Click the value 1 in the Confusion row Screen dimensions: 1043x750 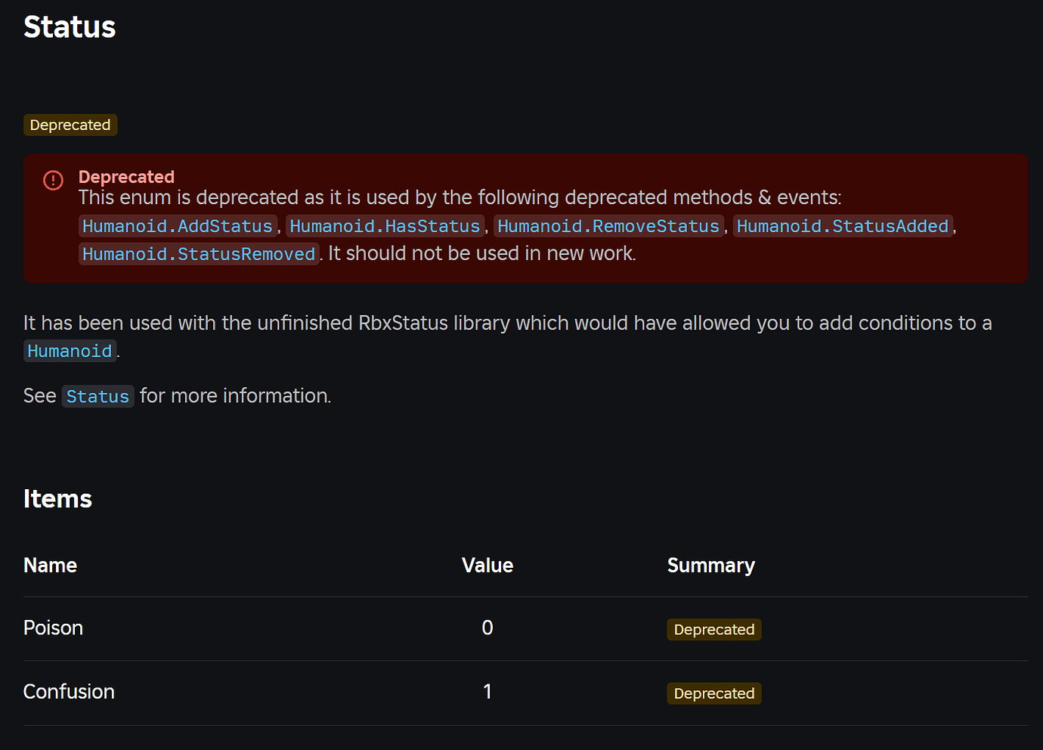(487, 692)
